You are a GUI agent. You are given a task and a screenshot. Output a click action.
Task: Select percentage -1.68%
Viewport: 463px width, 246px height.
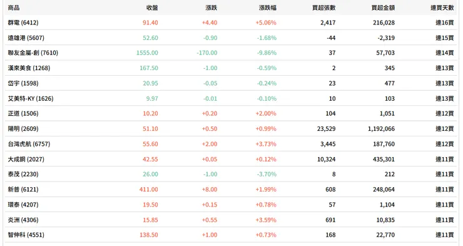point(267,38)
